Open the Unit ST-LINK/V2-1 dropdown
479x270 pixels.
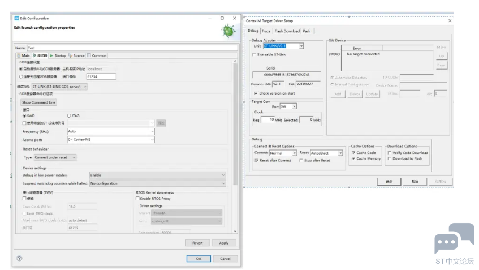point(301,46)
